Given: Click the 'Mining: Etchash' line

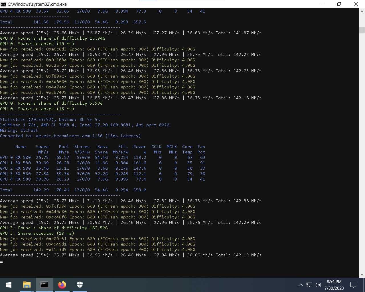Looking at the screenshot, I should pyautogui.click(x=19, y=130).
